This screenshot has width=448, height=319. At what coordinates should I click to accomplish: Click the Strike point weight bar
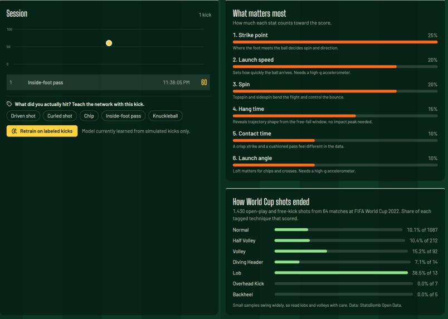coord(335,42)
